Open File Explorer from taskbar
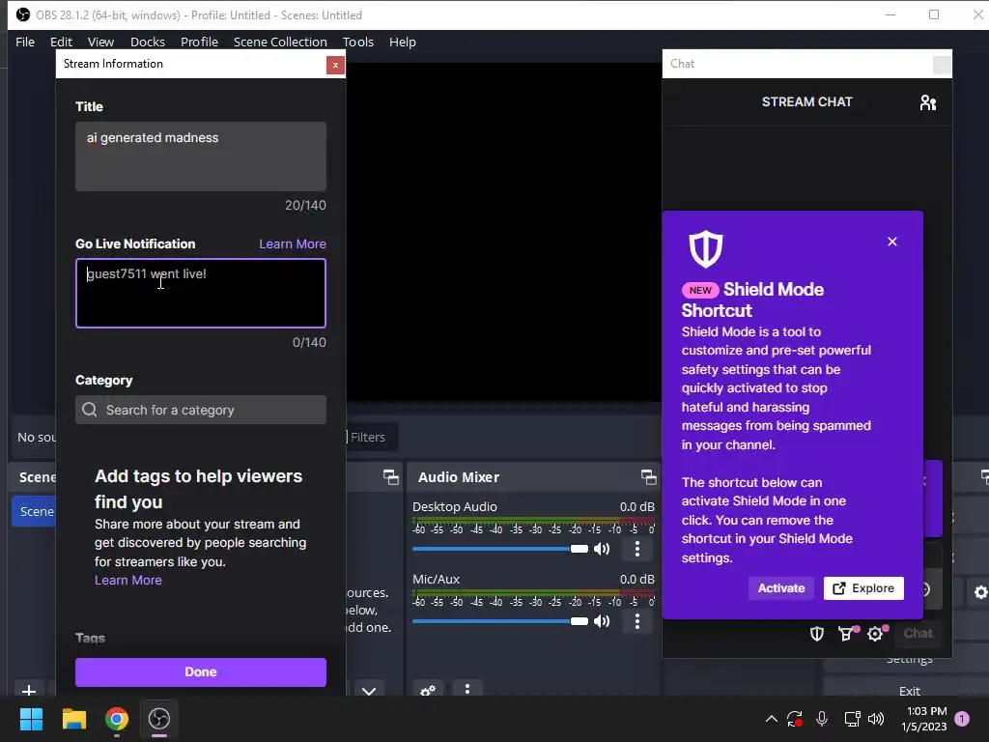Image resolution: width=989 pixels, height=742 pixels. [73, 719]
